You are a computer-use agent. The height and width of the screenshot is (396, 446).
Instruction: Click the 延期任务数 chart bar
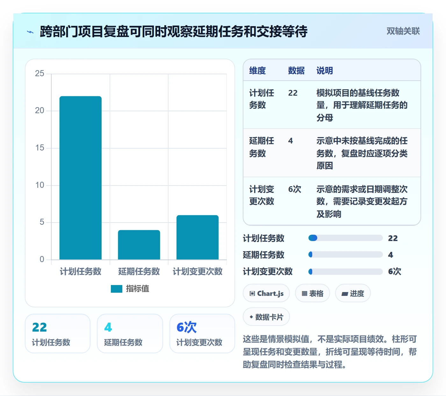point(139,245)
